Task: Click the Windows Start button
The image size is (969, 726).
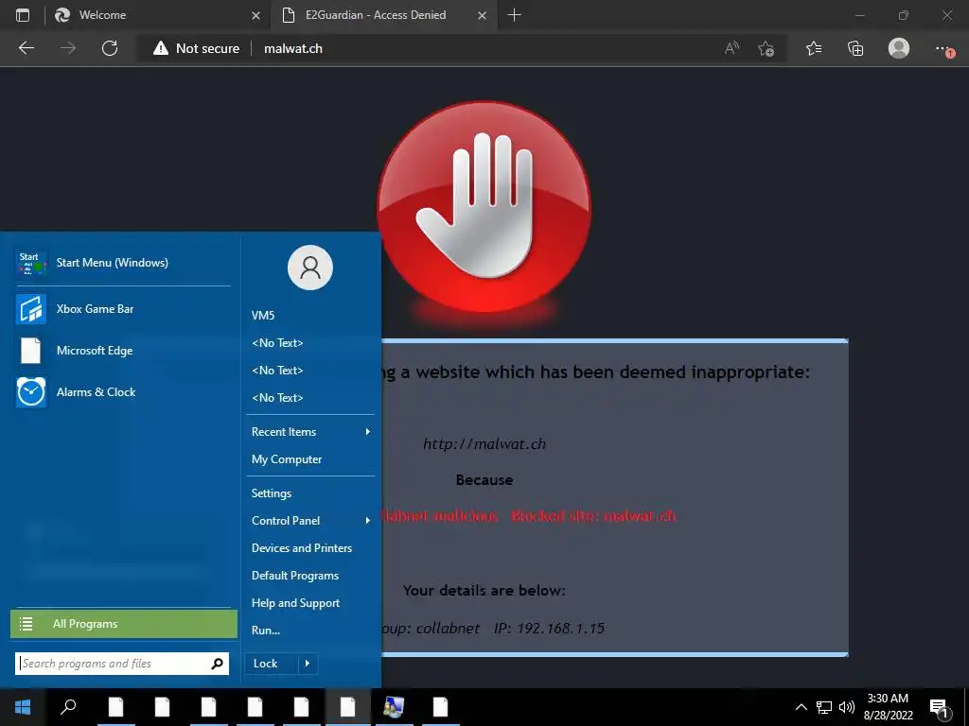Action: (x=23, y=707)
